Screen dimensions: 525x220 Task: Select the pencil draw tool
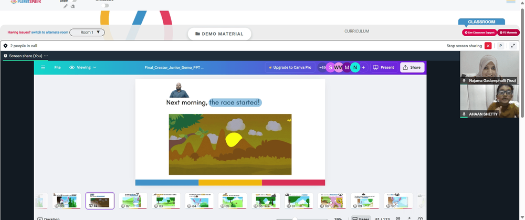click(66, 6)
